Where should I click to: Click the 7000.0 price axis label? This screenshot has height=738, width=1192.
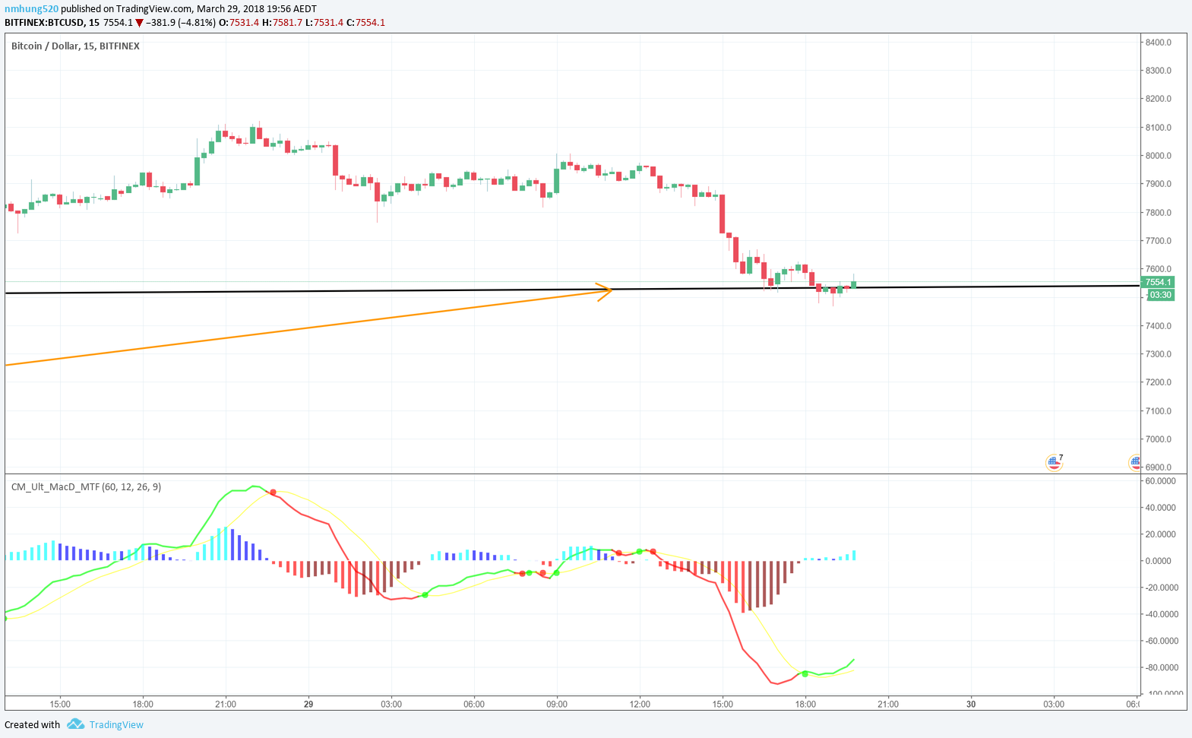[x=1159, y=439]
